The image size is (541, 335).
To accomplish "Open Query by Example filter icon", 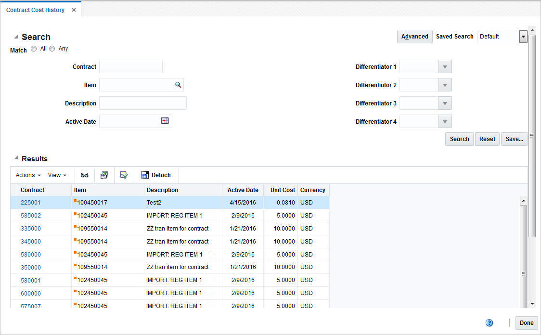I will (124, 175).
